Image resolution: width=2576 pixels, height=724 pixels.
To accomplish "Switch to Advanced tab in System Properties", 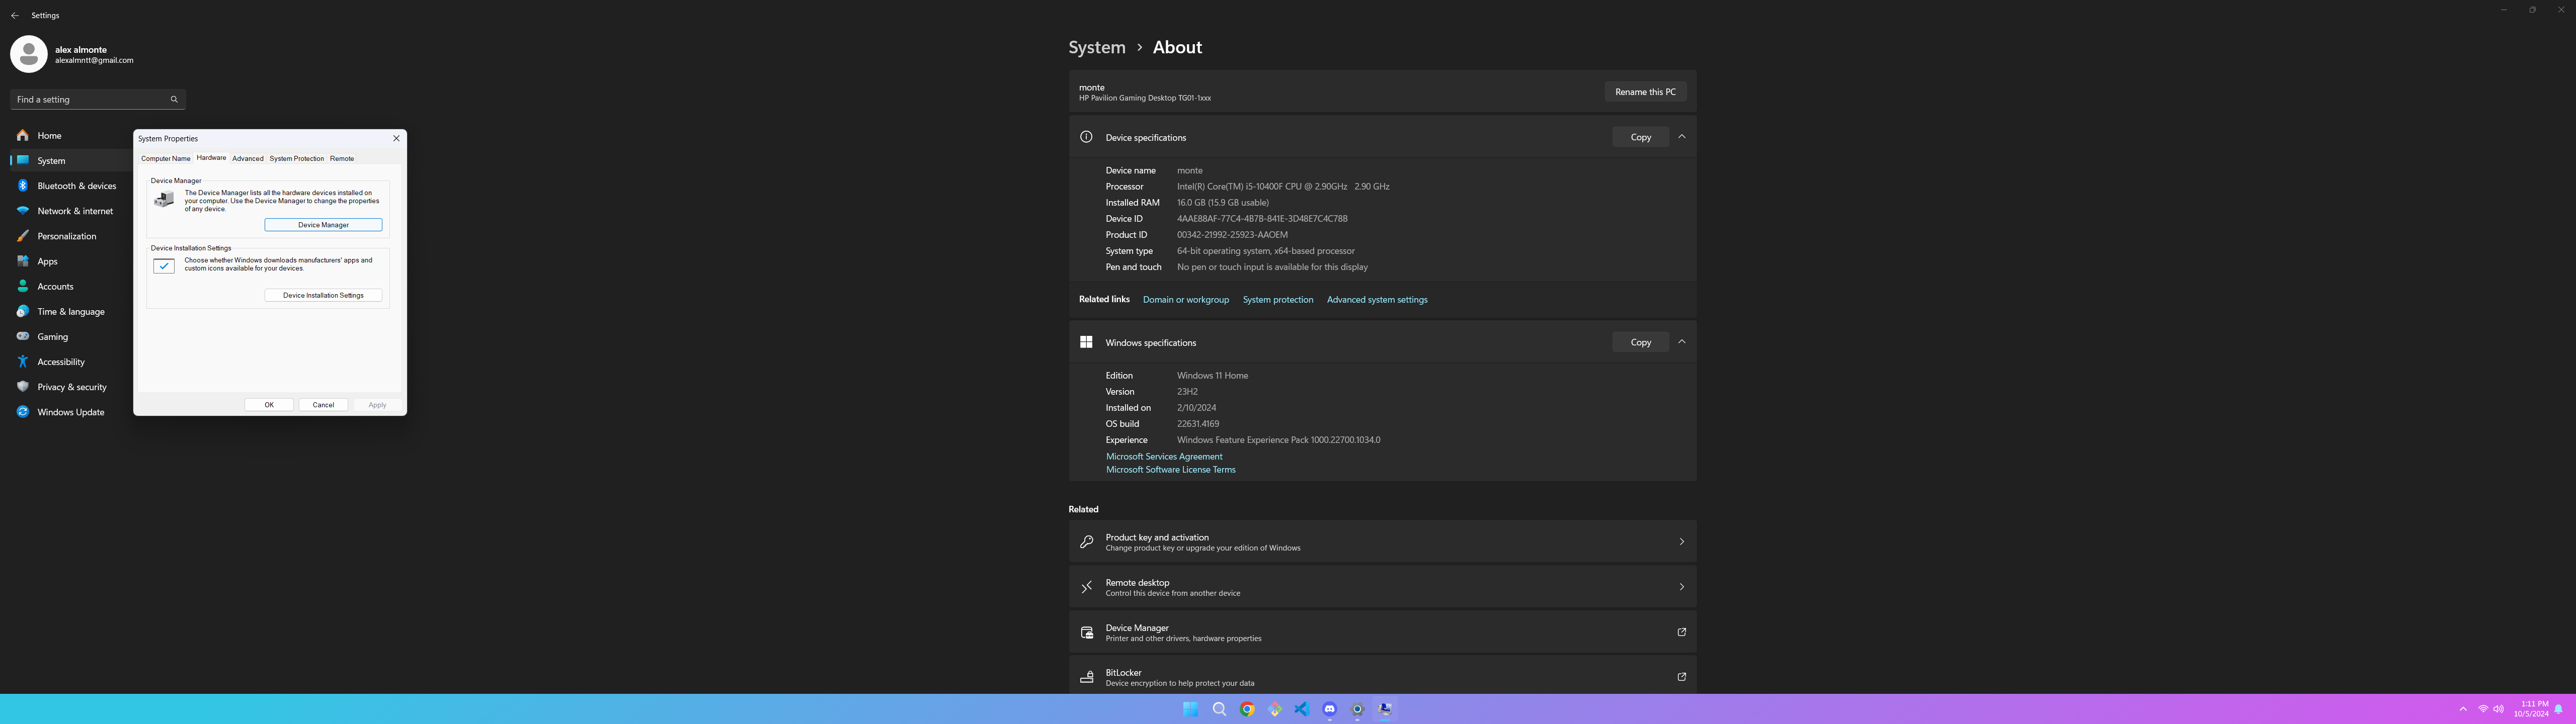I will 247,159.
